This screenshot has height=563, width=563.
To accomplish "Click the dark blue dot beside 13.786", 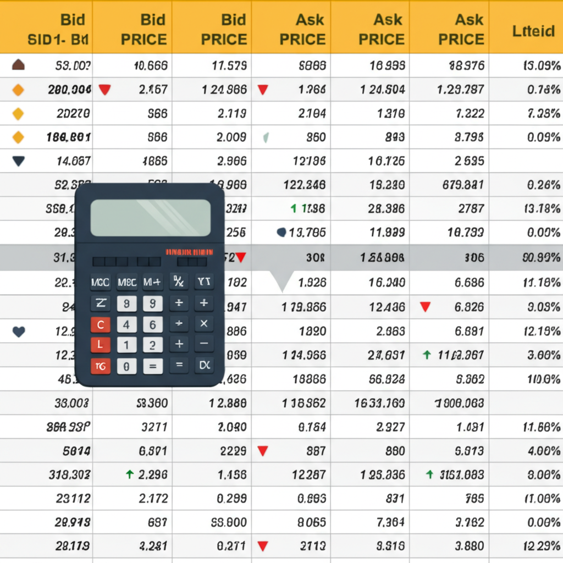I will pyautogui.click(x=281, y=233).
